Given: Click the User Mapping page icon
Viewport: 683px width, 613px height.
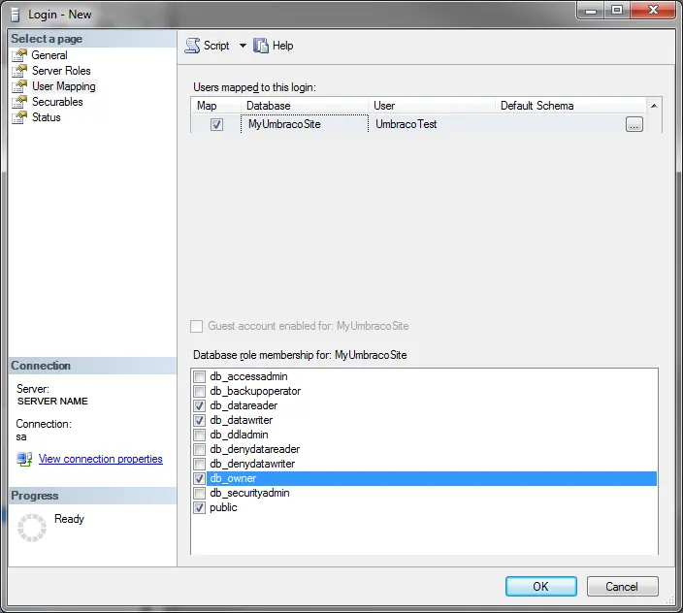Looking at the screenshot, I should (x=19, y=86).
